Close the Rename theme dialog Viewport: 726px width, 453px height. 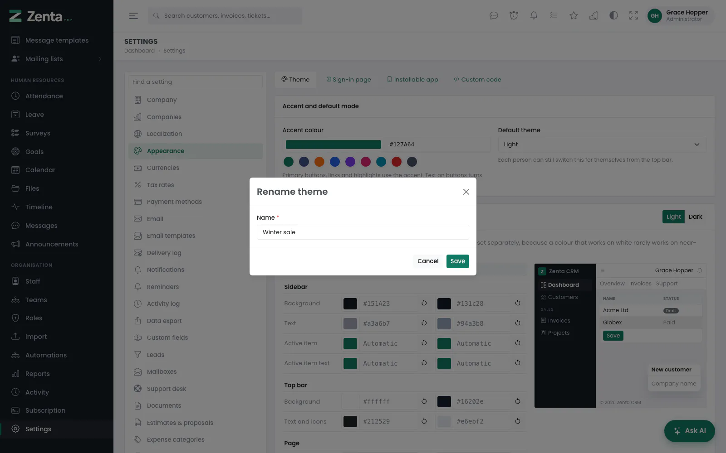466,192
